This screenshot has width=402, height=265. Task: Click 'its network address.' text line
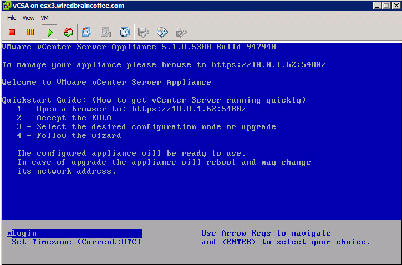(67, 171)
